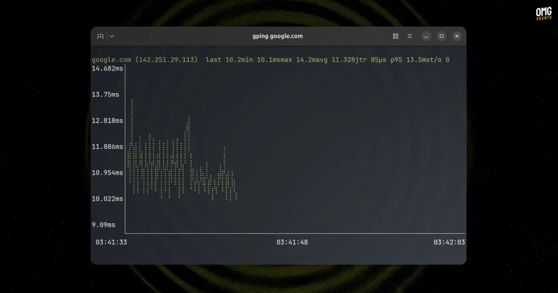Open the hamburger main menu
Screen dimensions: 558x293
410,37
